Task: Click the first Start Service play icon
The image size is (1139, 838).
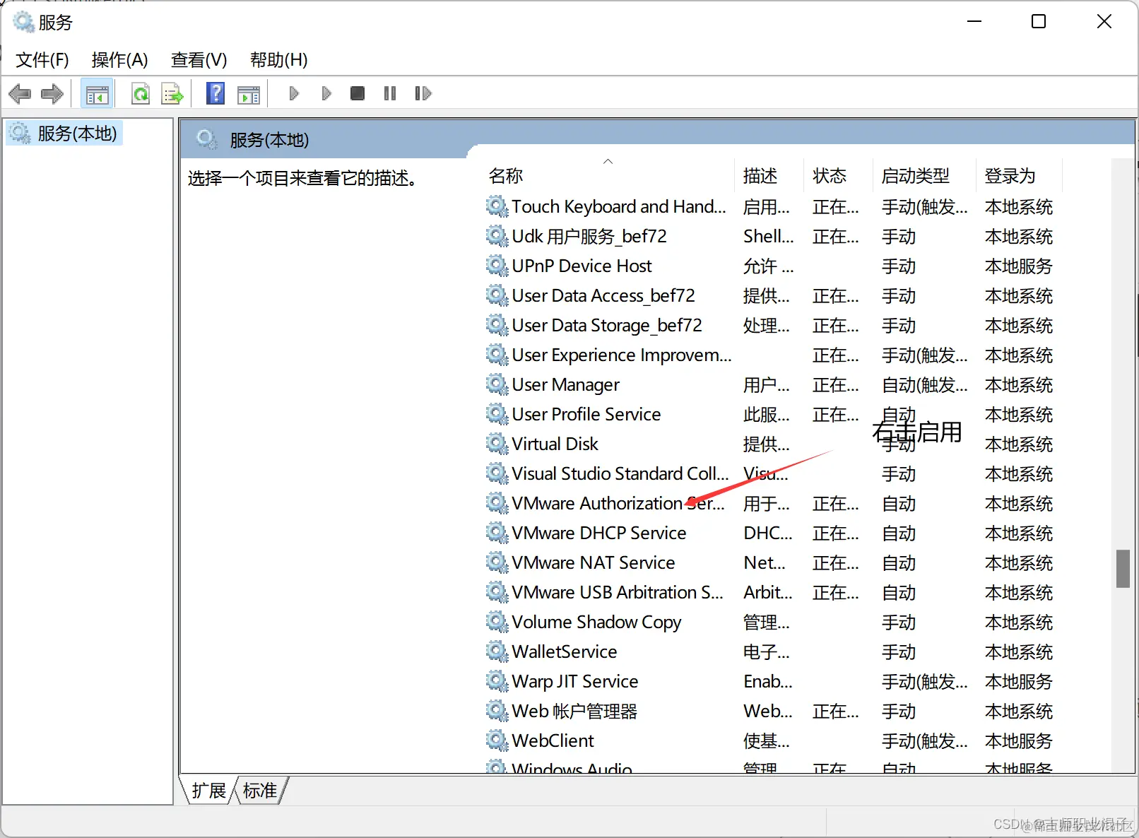Action: coord(294,93)
